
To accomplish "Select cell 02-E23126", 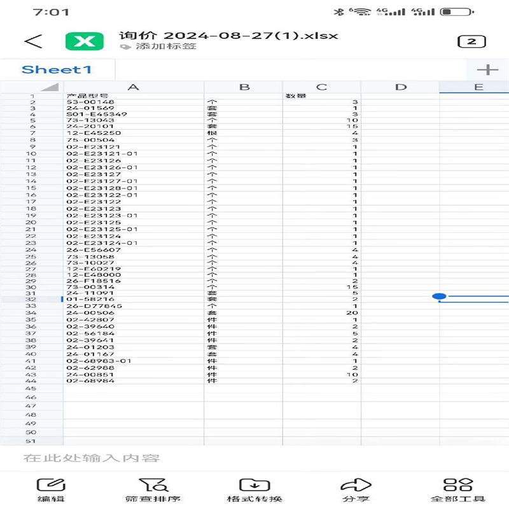I will coord(134,160).
